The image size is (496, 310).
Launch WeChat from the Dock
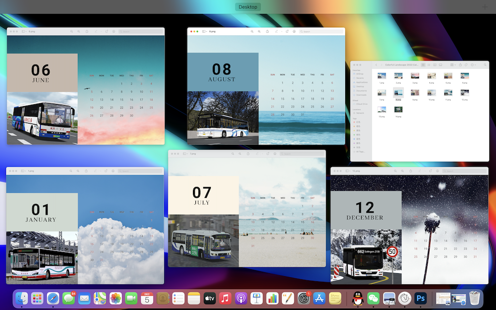tap(373, 298)
